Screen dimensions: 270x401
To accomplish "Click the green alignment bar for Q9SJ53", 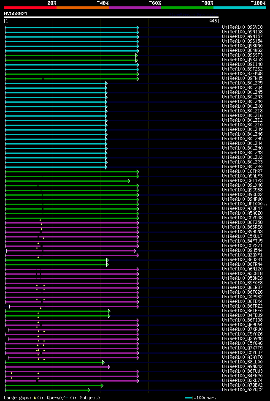I will (72, 60).
